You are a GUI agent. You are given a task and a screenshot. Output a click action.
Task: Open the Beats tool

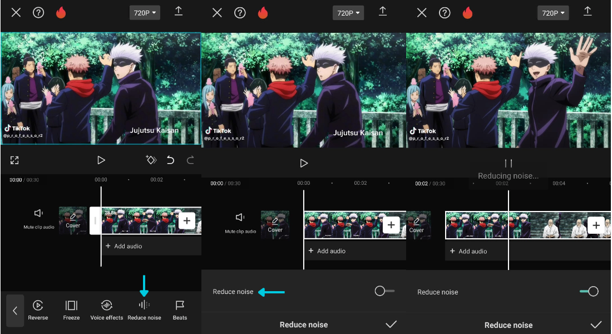tap(180, 310)
